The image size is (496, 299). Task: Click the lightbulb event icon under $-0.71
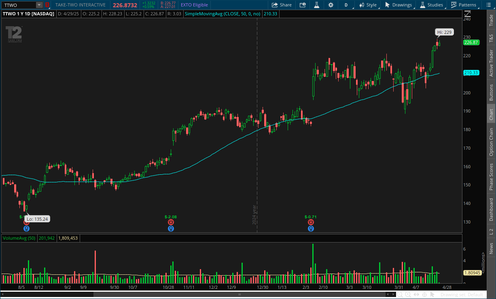pyautogui.click(x=311, y=228)
